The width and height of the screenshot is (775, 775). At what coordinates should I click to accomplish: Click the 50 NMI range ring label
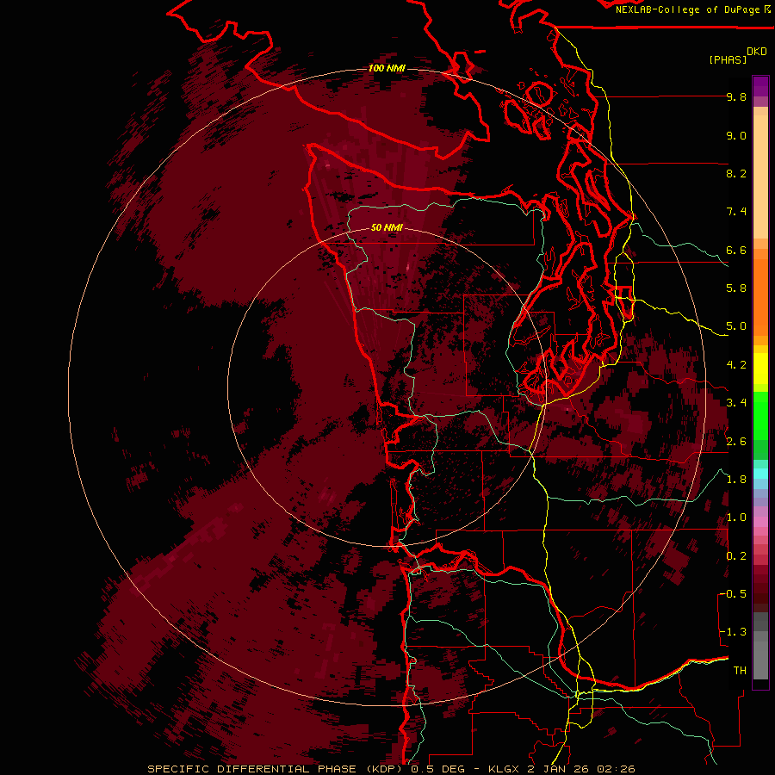pos(387,227)
